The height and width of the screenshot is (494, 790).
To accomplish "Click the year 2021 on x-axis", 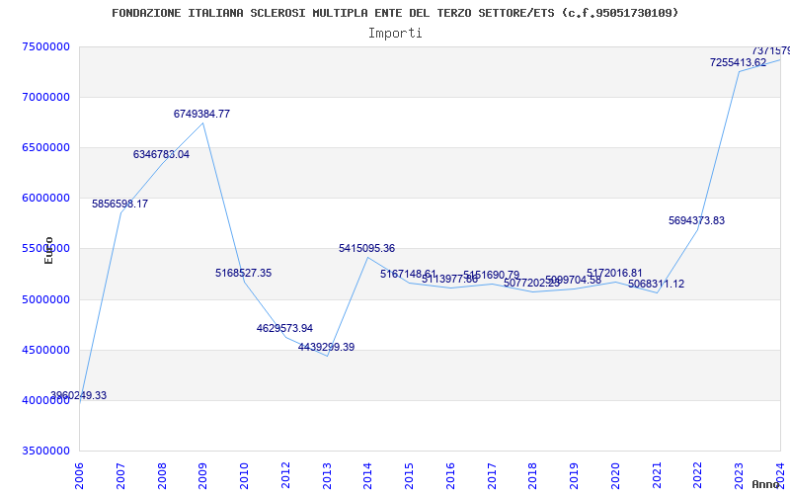I will pyautogui.click(x=657, y=476).
